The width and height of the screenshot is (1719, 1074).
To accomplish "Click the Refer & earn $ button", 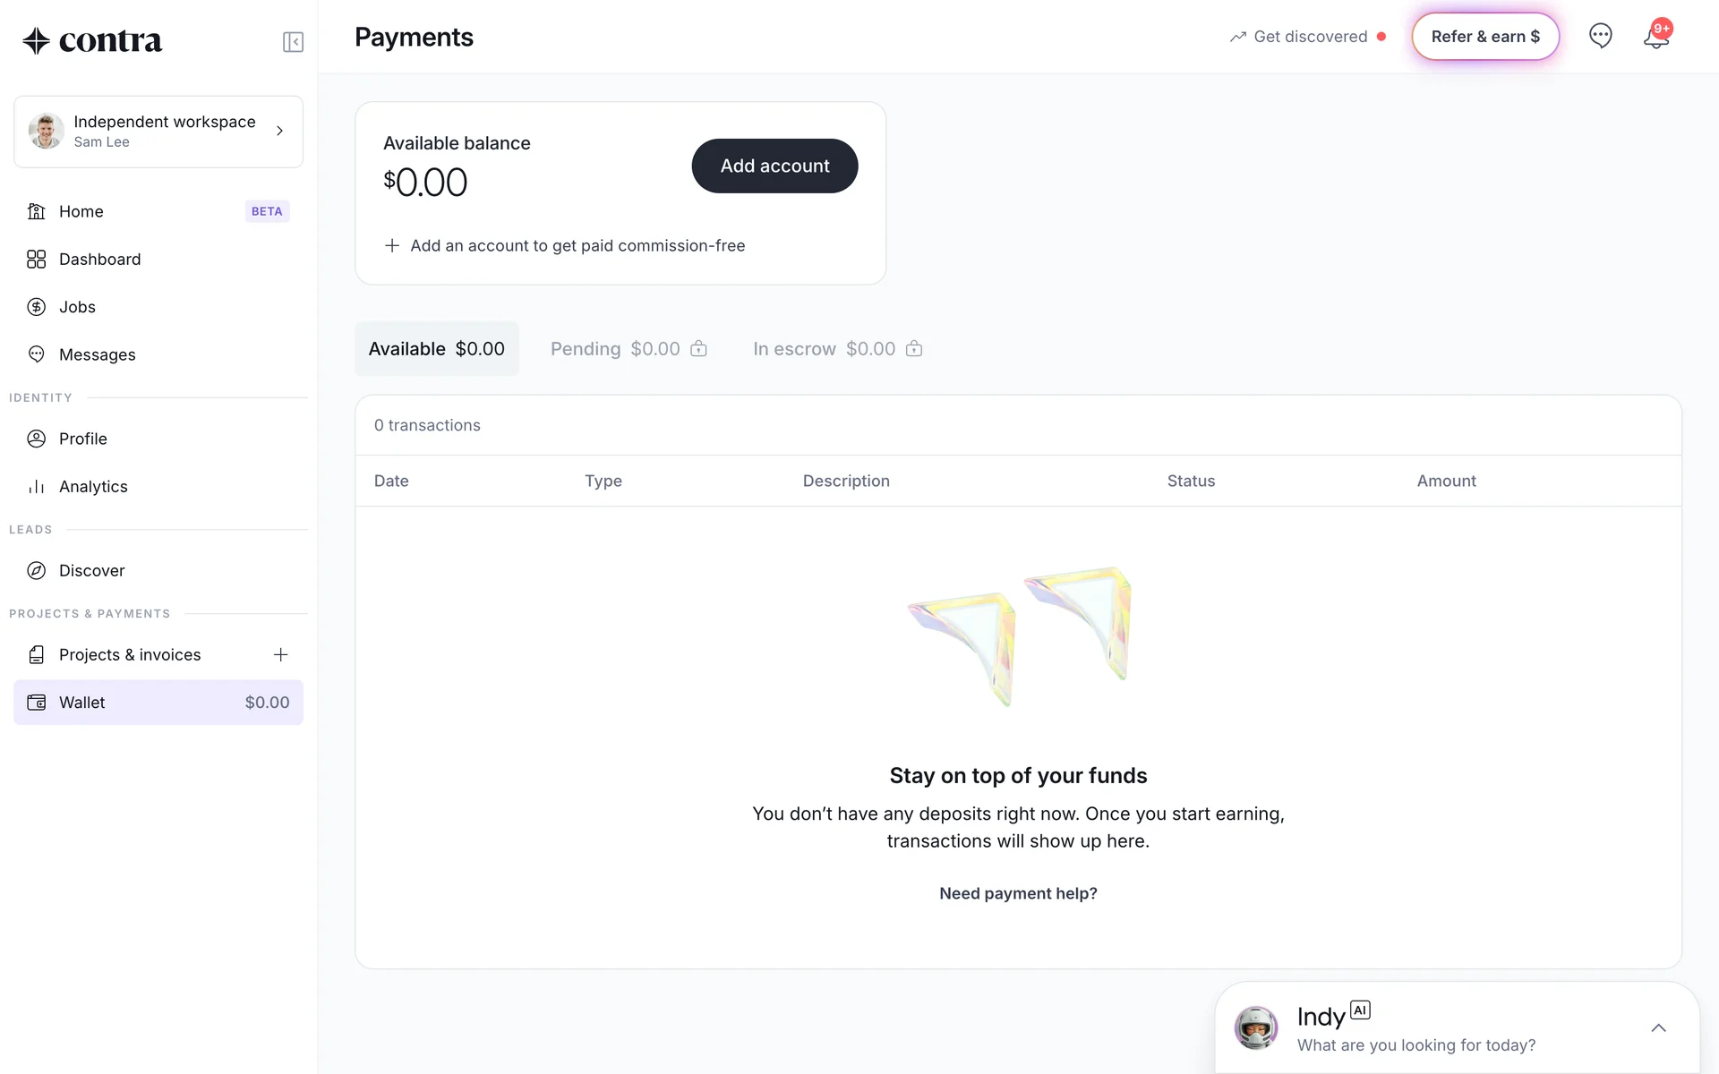I will pyautogui.click(x=1485, y=37).
